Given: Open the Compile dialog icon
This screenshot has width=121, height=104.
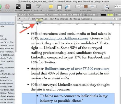Looking at the screenshot, I should (68, 7).
